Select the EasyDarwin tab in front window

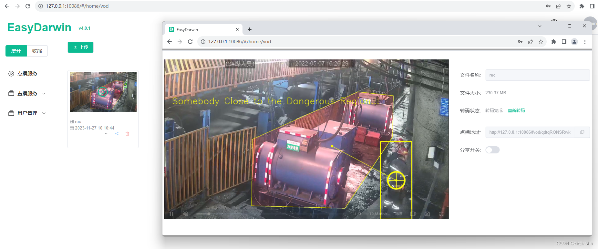tap(203, 29)
